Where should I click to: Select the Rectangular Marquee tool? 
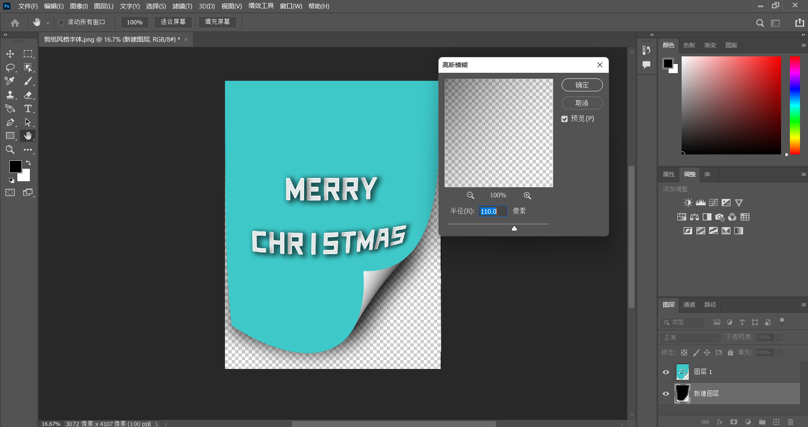(x=28, y=54)
